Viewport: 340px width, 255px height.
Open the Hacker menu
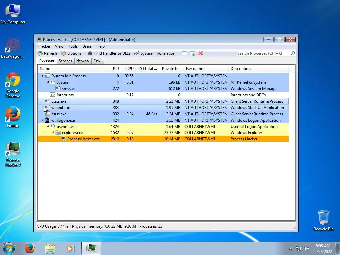click(44, 46)
